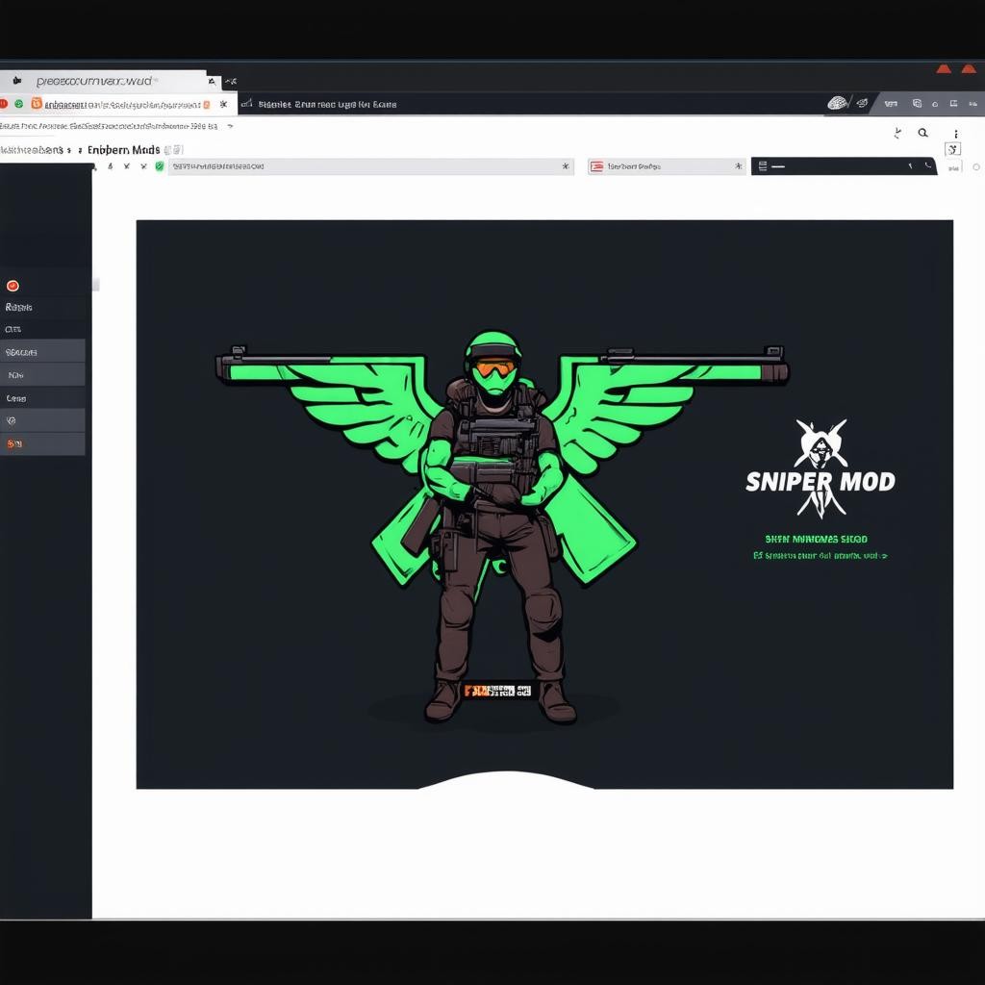Click the boxed icon below three-dot menu
This screenshot has width=985, height=985.
coord(952,149)
